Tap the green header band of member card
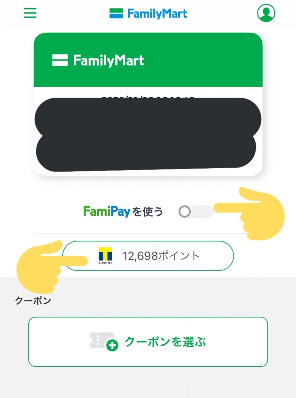This screenshot has width=296, height=398. coord(148,59)
